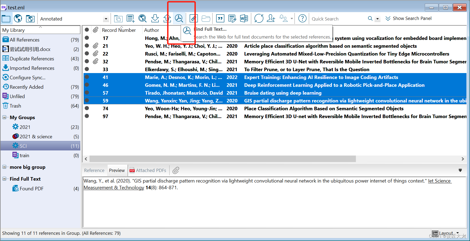This screenshot has height=241, width=470.
Task: Collapse the more big group set
Action: 4,167
